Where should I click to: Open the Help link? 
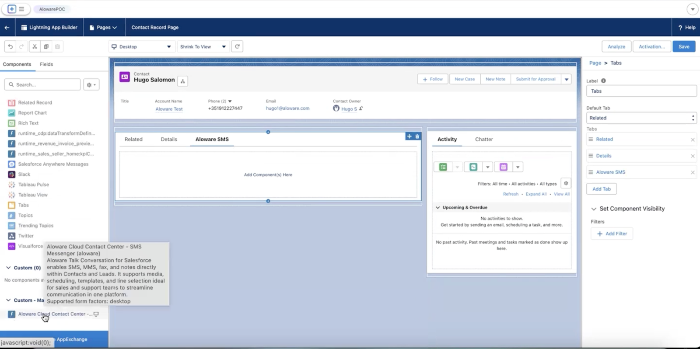point(686,28)
